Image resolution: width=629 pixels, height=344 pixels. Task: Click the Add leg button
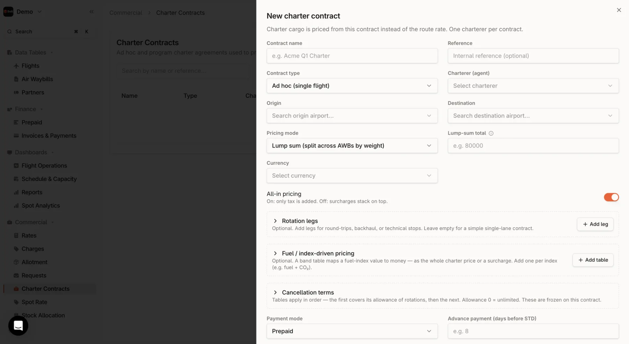pos(595,224)
